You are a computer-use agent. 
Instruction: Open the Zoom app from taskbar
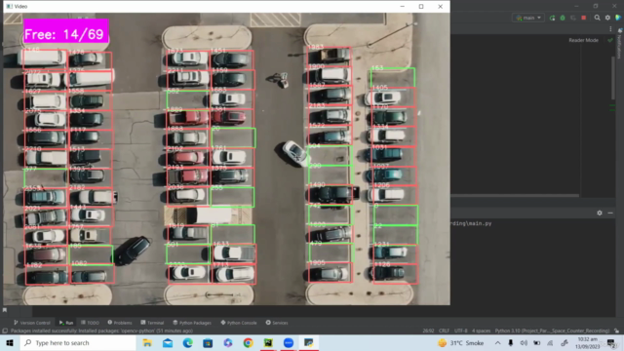click(289, 342)
